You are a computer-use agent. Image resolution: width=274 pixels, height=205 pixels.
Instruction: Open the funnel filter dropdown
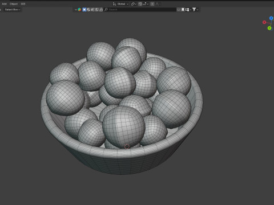pyautogui.click(x=195, y=10)
